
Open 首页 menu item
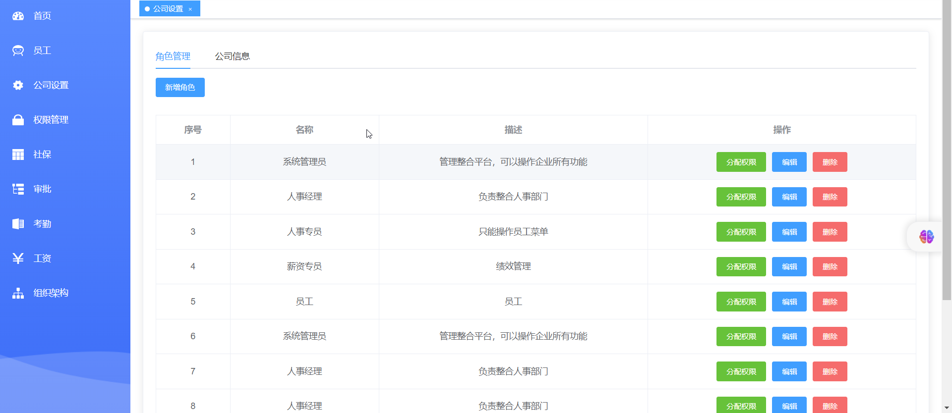coord(42,16)
